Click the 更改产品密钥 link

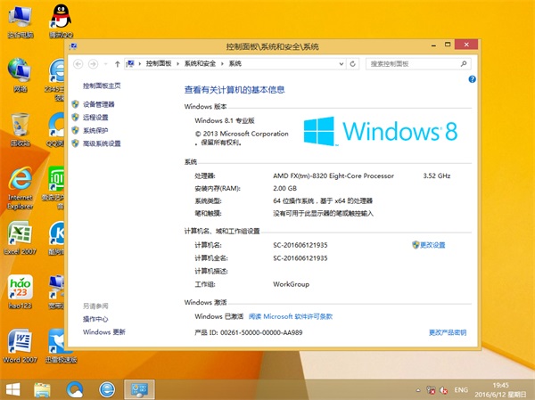coord(447,331)
